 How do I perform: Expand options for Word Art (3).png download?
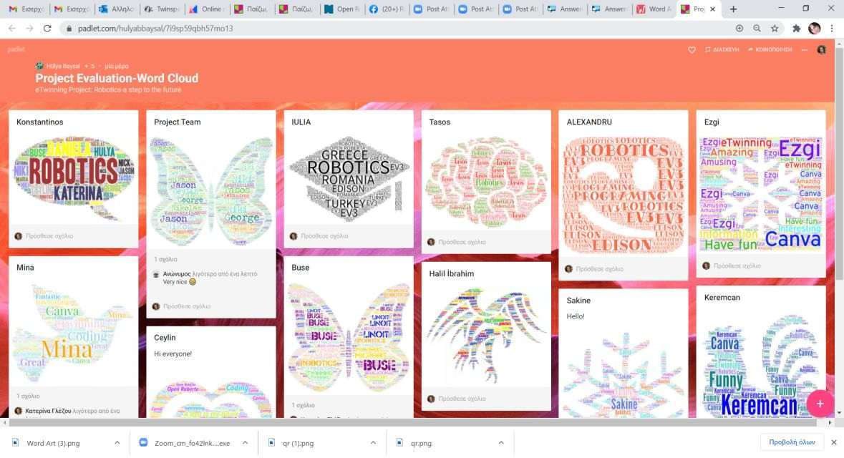(117, 442)
